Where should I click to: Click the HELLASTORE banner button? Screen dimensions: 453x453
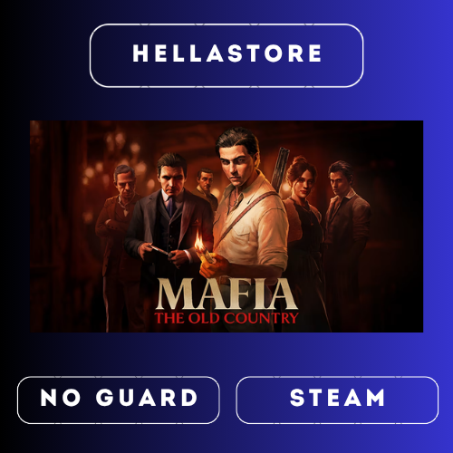(226, 55)
